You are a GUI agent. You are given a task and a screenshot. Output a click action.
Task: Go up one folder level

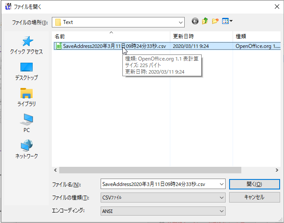click(205, 21)
